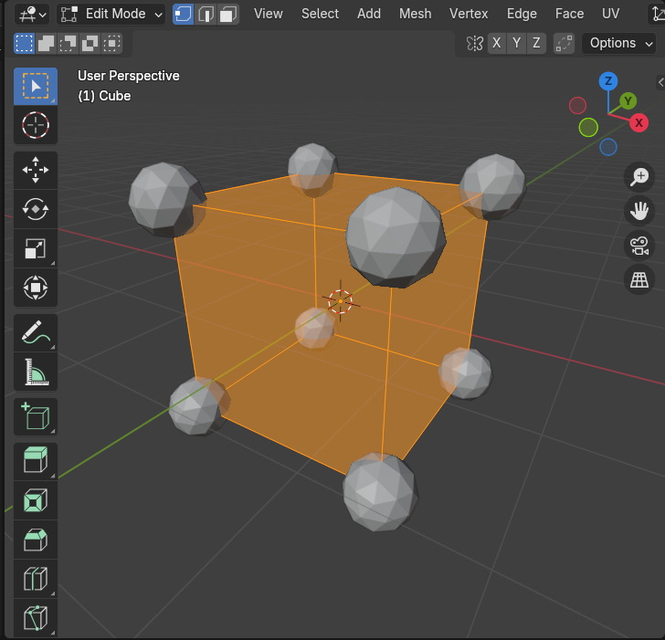Toggle auto merge vertices button
665x640 pixels.
tap(565, 43)
